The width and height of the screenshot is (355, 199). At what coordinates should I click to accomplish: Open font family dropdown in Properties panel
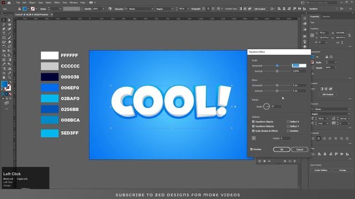coord(349,109)
